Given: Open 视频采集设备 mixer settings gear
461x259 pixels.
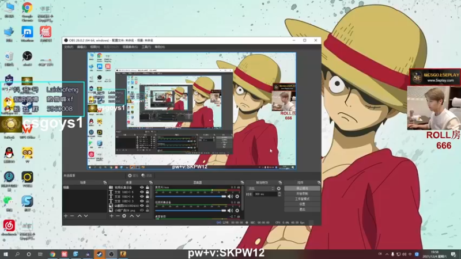Looking at the screenshot, I should click(x=237, y=211).
